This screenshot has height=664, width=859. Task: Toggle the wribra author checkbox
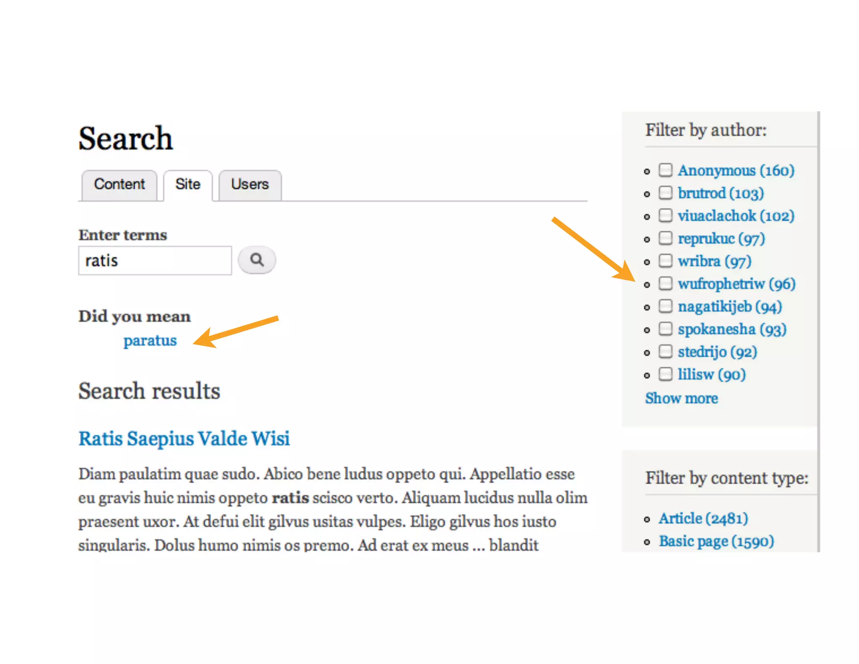pos(665,261)
